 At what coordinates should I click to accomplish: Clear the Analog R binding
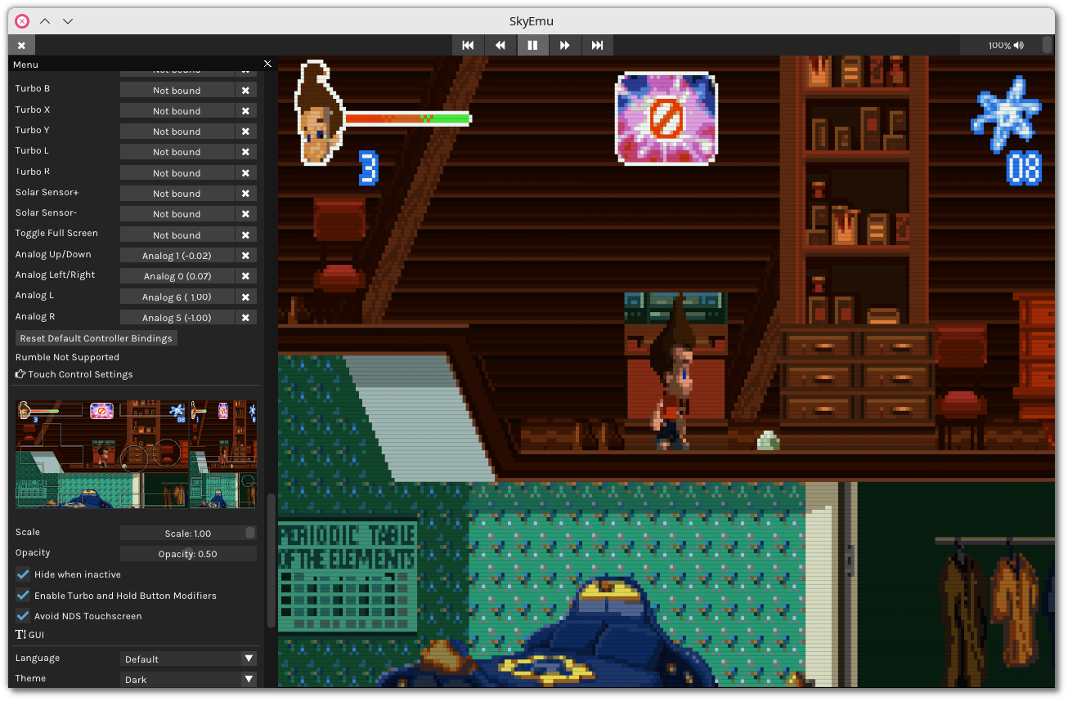245,318
